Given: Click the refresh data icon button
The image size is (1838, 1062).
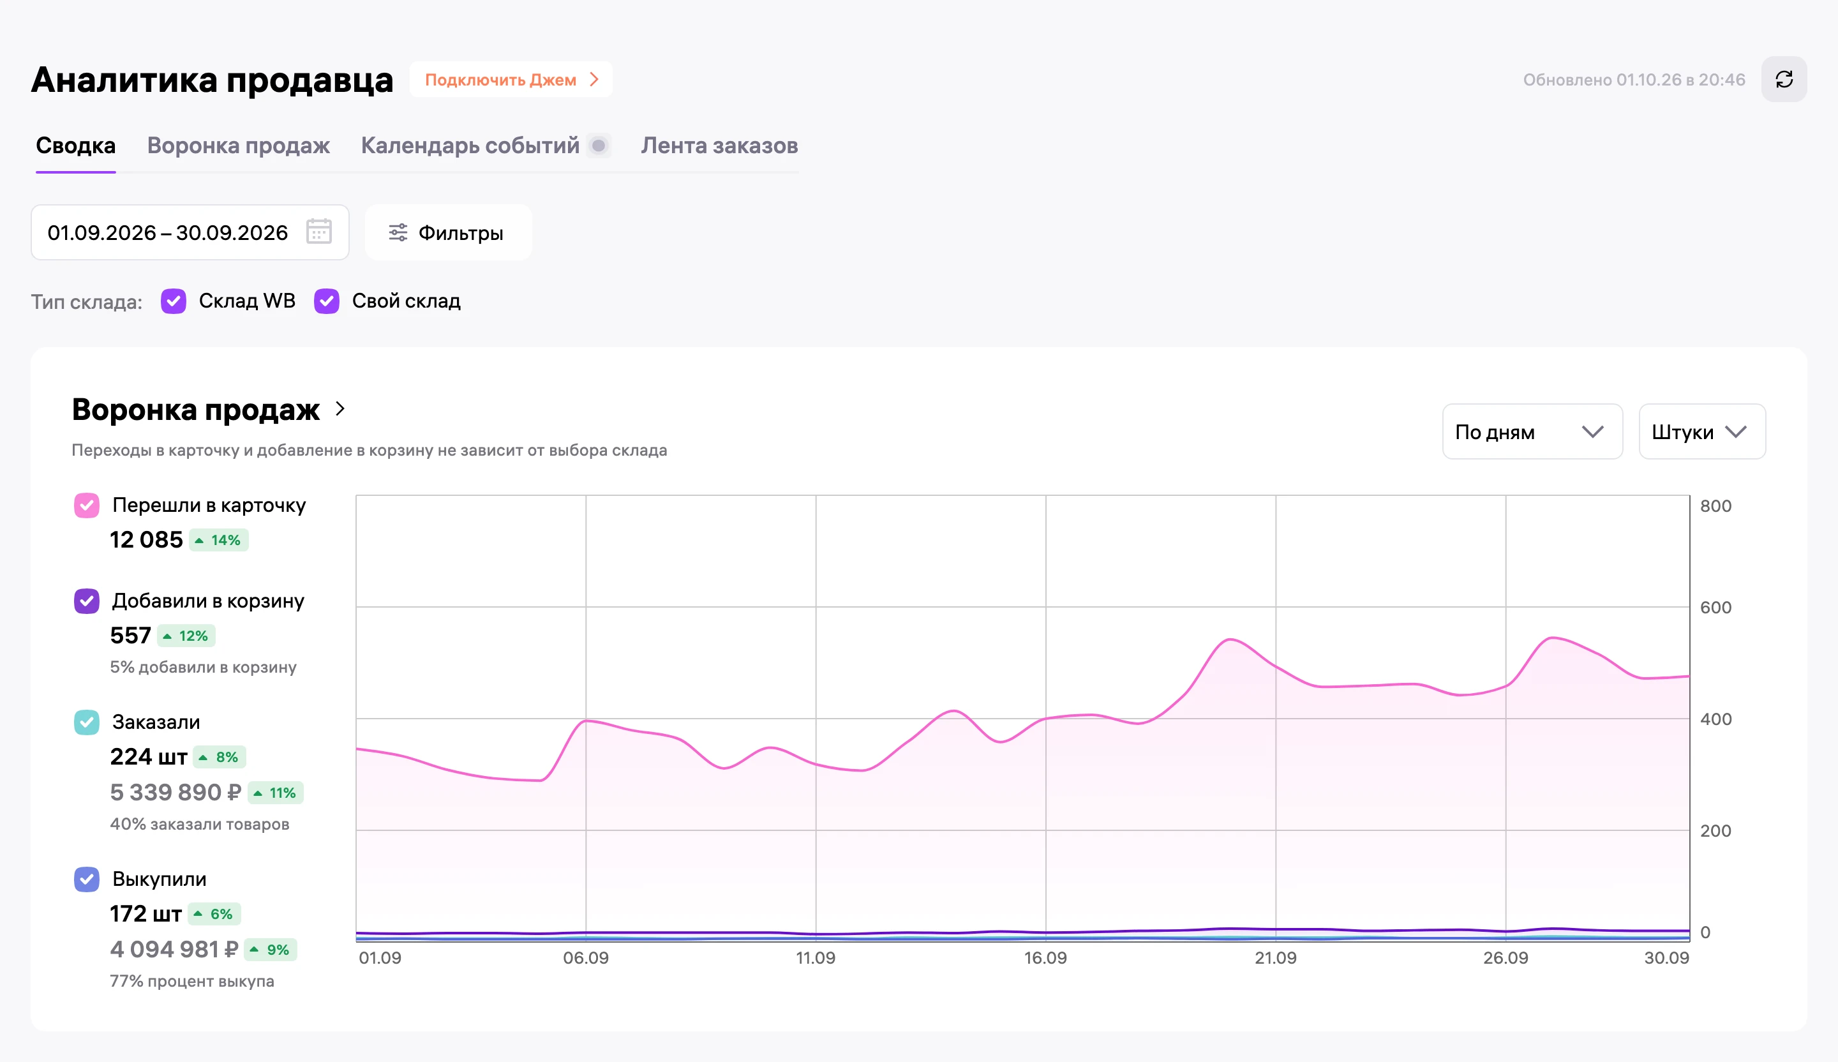Looking at the screenshot, I should coord(1783,80).
